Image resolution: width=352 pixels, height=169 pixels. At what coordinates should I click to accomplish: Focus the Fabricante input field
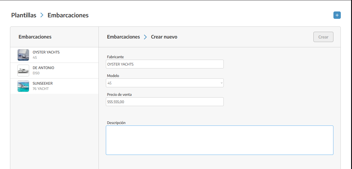point(165,64)
